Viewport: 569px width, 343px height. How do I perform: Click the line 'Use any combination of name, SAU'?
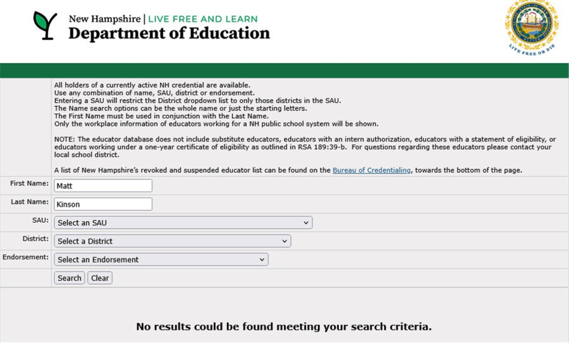pos(154,93)
